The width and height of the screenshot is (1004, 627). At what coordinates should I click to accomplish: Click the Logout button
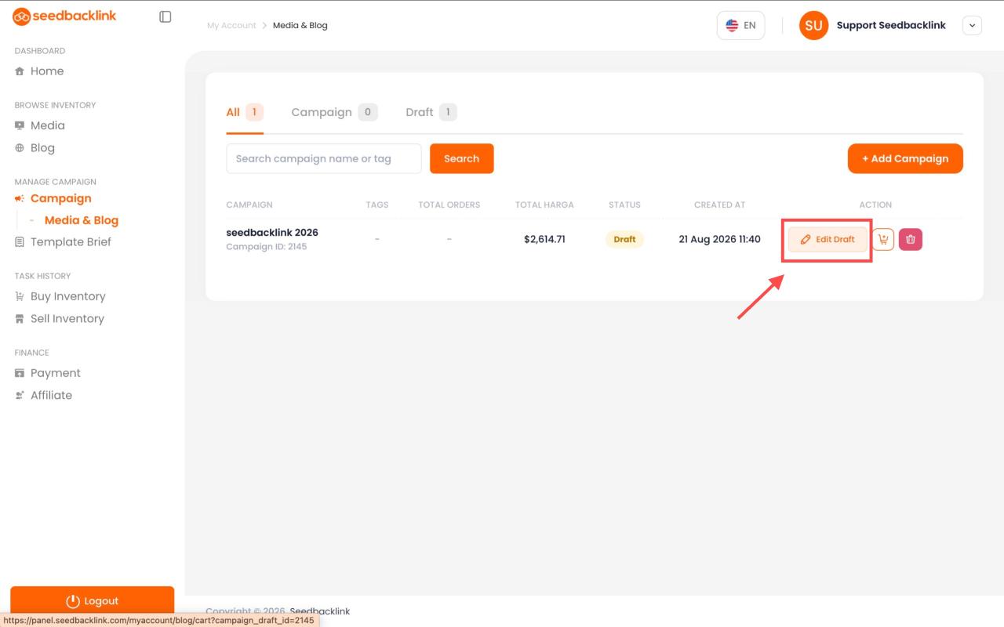pos(93,601)
